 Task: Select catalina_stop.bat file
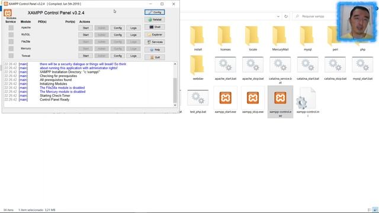[x=335, y=69]
